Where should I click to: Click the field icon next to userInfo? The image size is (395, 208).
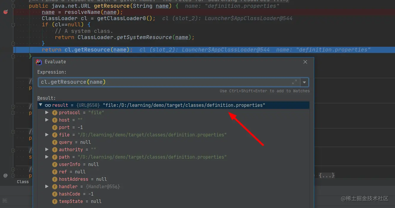click(55, 165)
